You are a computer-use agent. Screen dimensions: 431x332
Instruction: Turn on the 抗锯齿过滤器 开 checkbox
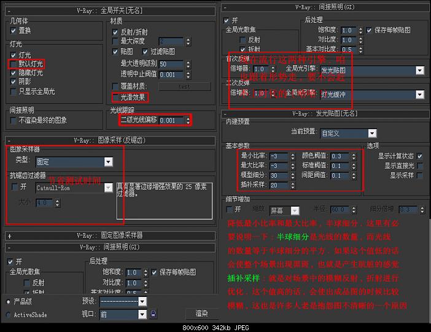coord(15,187)
